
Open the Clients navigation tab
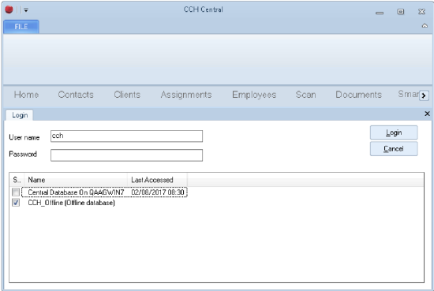[x=127, y=95]
